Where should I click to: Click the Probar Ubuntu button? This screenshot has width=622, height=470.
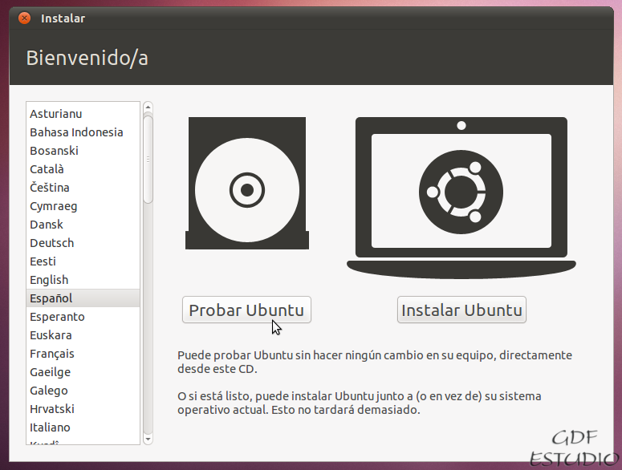tap(246, 310)
